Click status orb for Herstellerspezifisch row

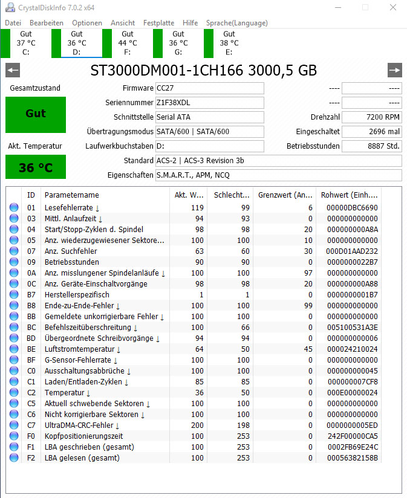[14, 294]
